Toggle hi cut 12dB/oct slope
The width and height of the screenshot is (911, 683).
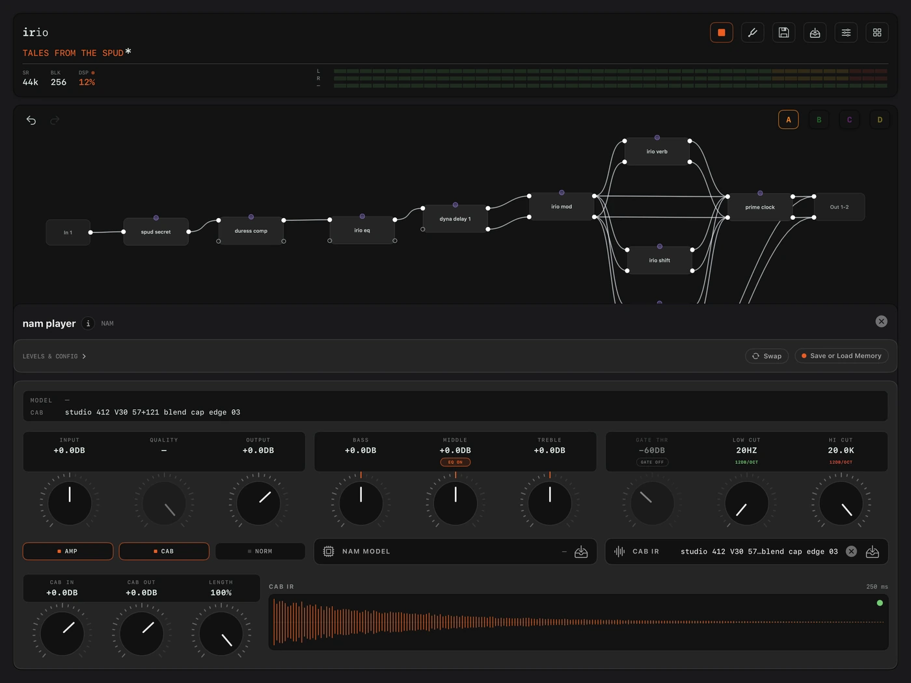tap(841, 462)
